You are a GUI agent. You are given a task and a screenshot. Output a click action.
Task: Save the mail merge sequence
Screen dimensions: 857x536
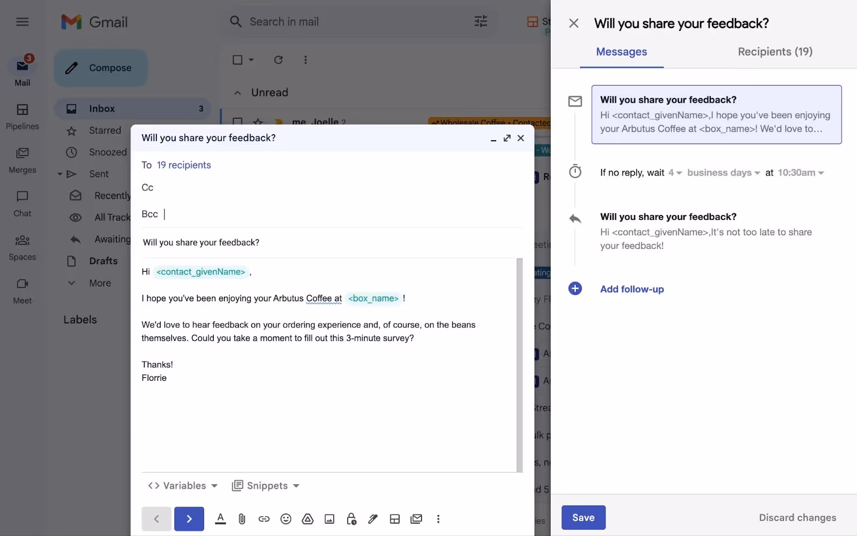583,518
